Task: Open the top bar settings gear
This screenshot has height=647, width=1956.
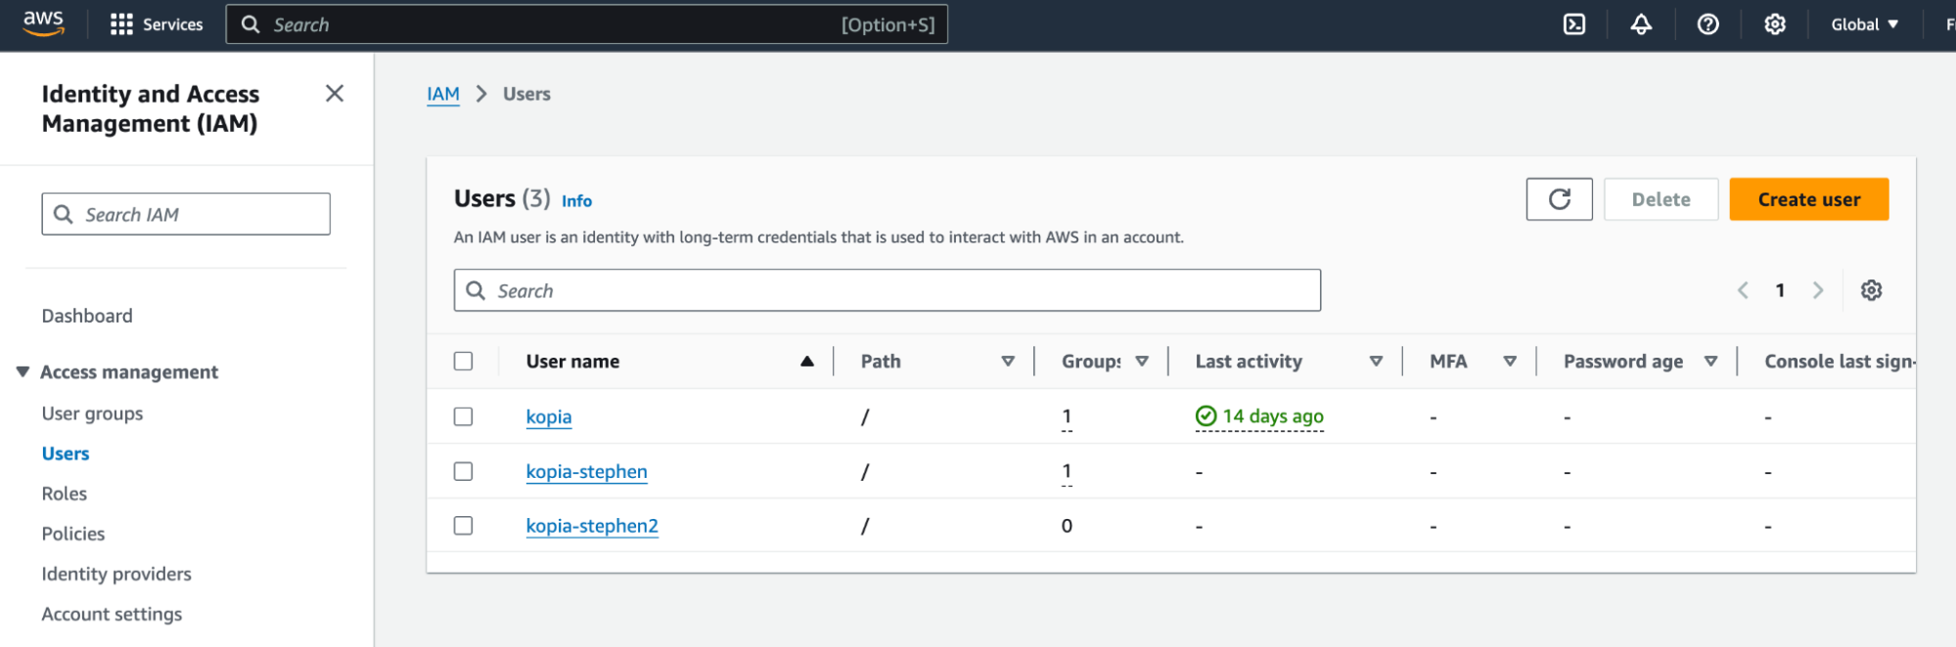Action: pyautogui.click(x=1775, y=24)
